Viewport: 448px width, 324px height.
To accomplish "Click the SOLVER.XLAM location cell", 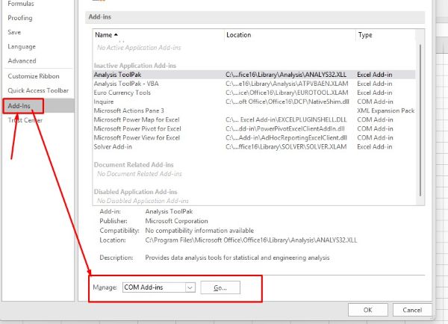I will point(286,147).
